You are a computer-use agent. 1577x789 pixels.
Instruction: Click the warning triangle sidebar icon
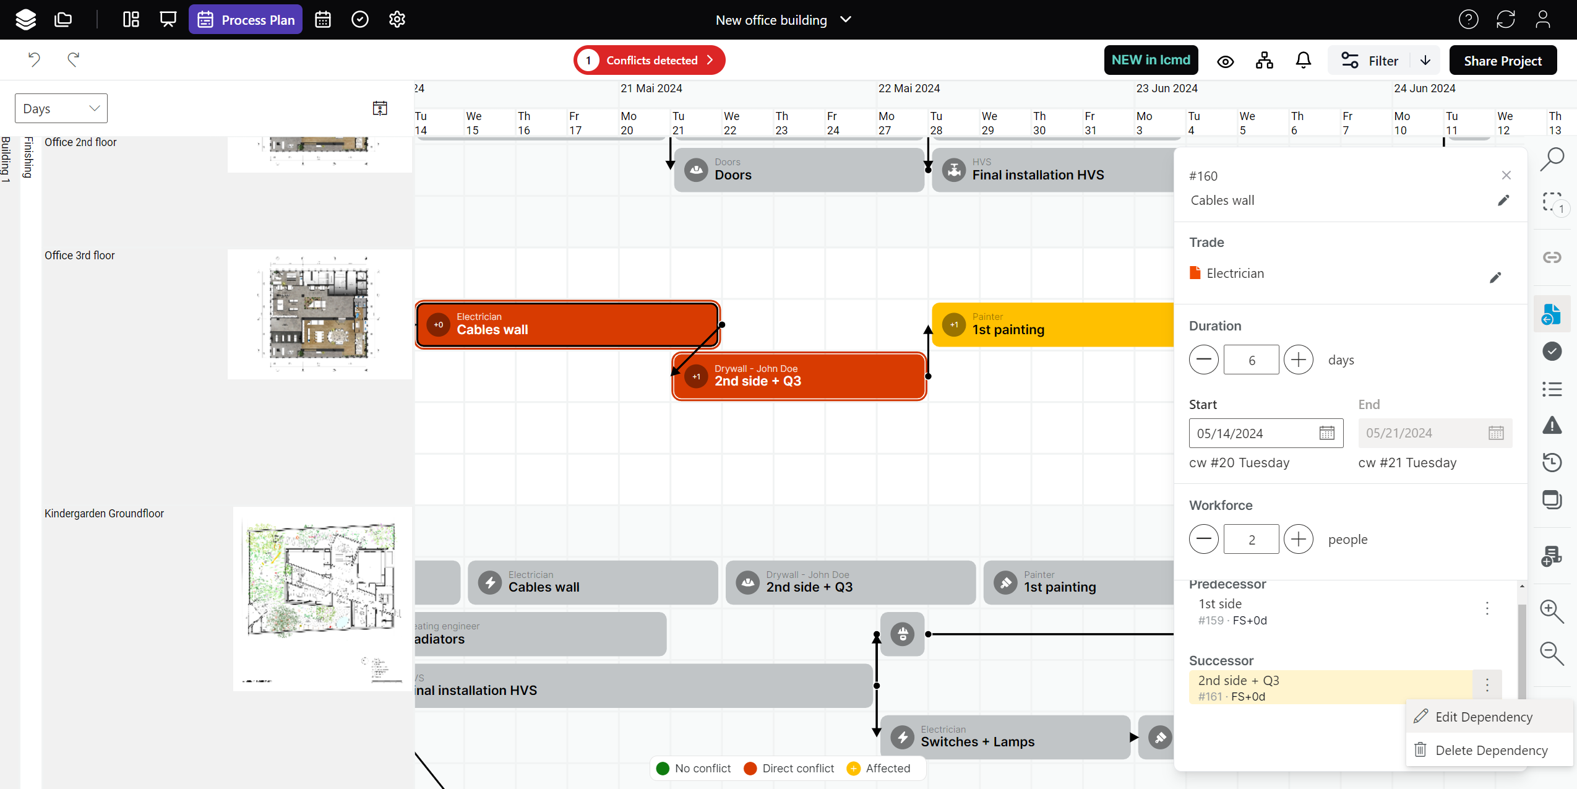click(x=1552, y=425)
